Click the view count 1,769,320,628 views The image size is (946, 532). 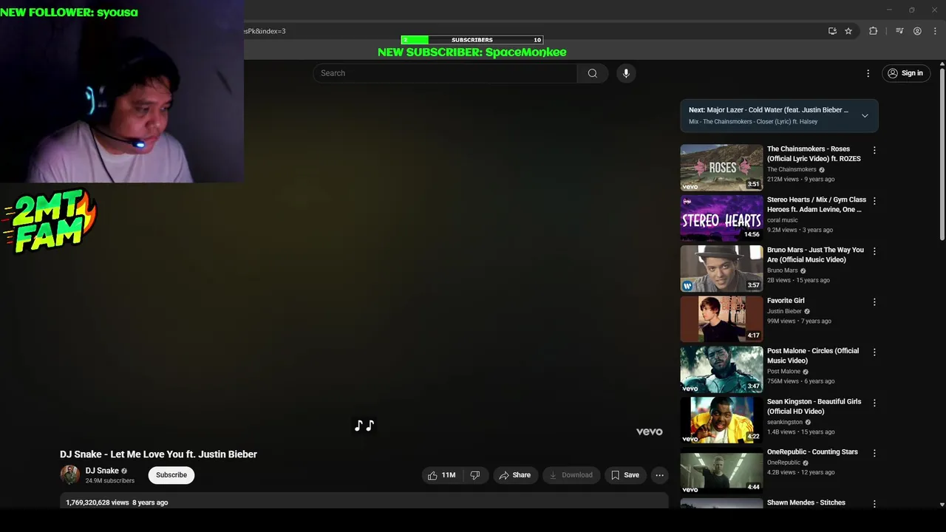point(98,502)
